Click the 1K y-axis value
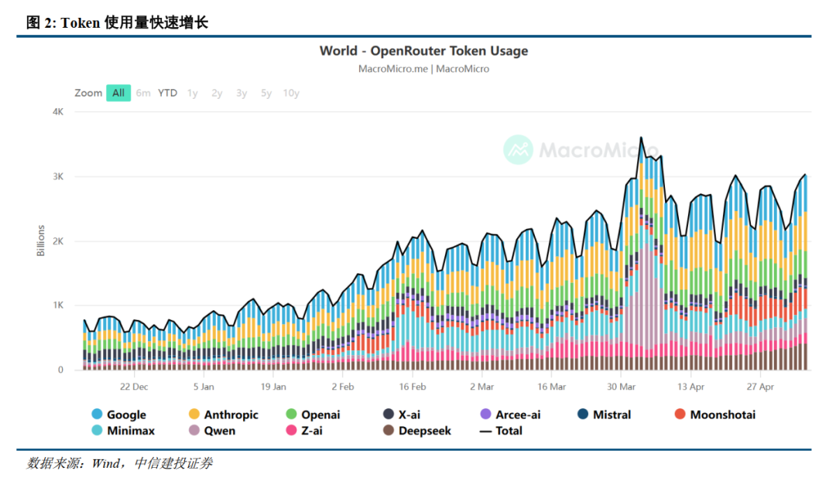The image size is (836, 481). 58,305
